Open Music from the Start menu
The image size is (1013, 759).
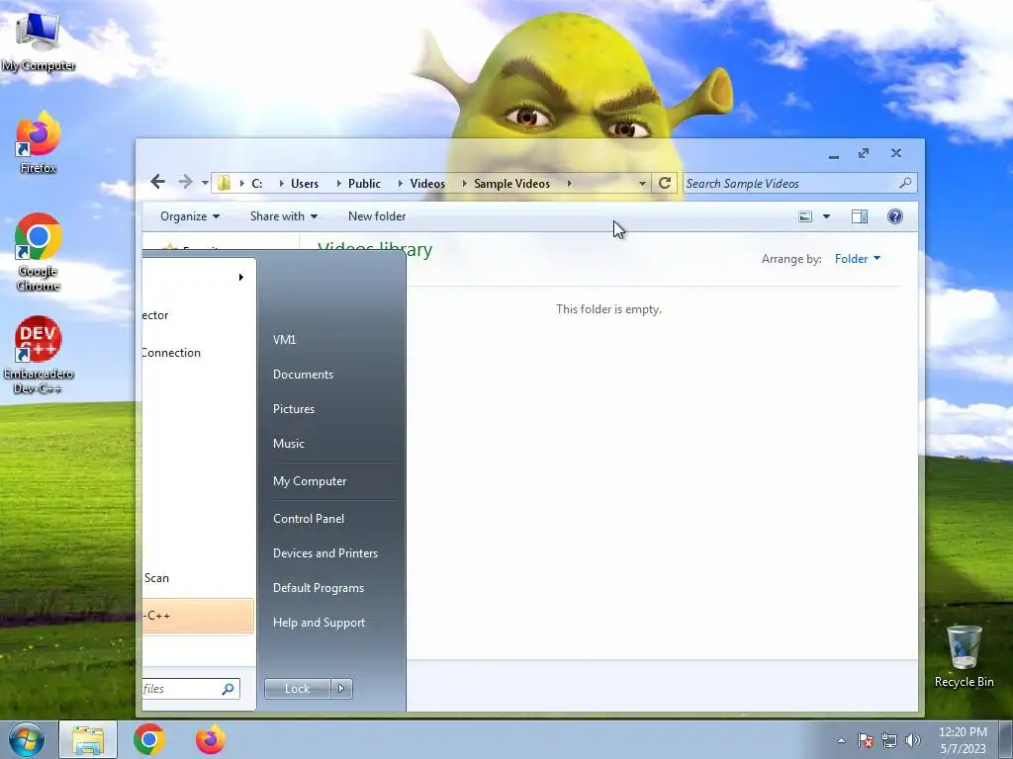288,444
